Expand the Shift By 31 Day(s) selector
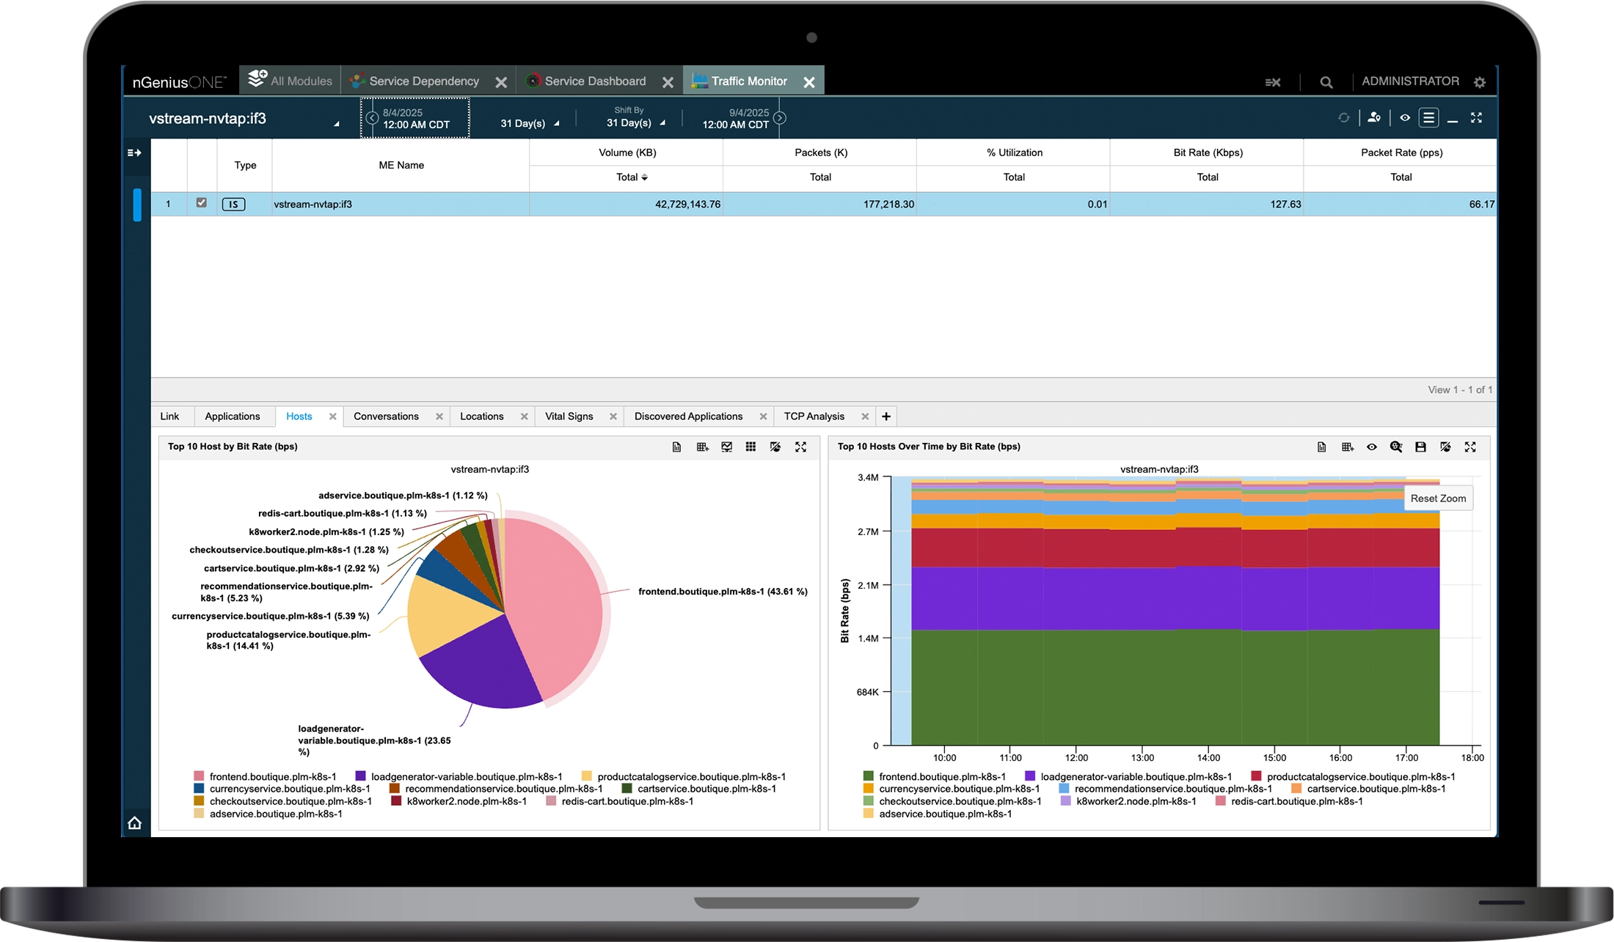1614x942 pixels. pyautogui.click(x=632, y=122)
